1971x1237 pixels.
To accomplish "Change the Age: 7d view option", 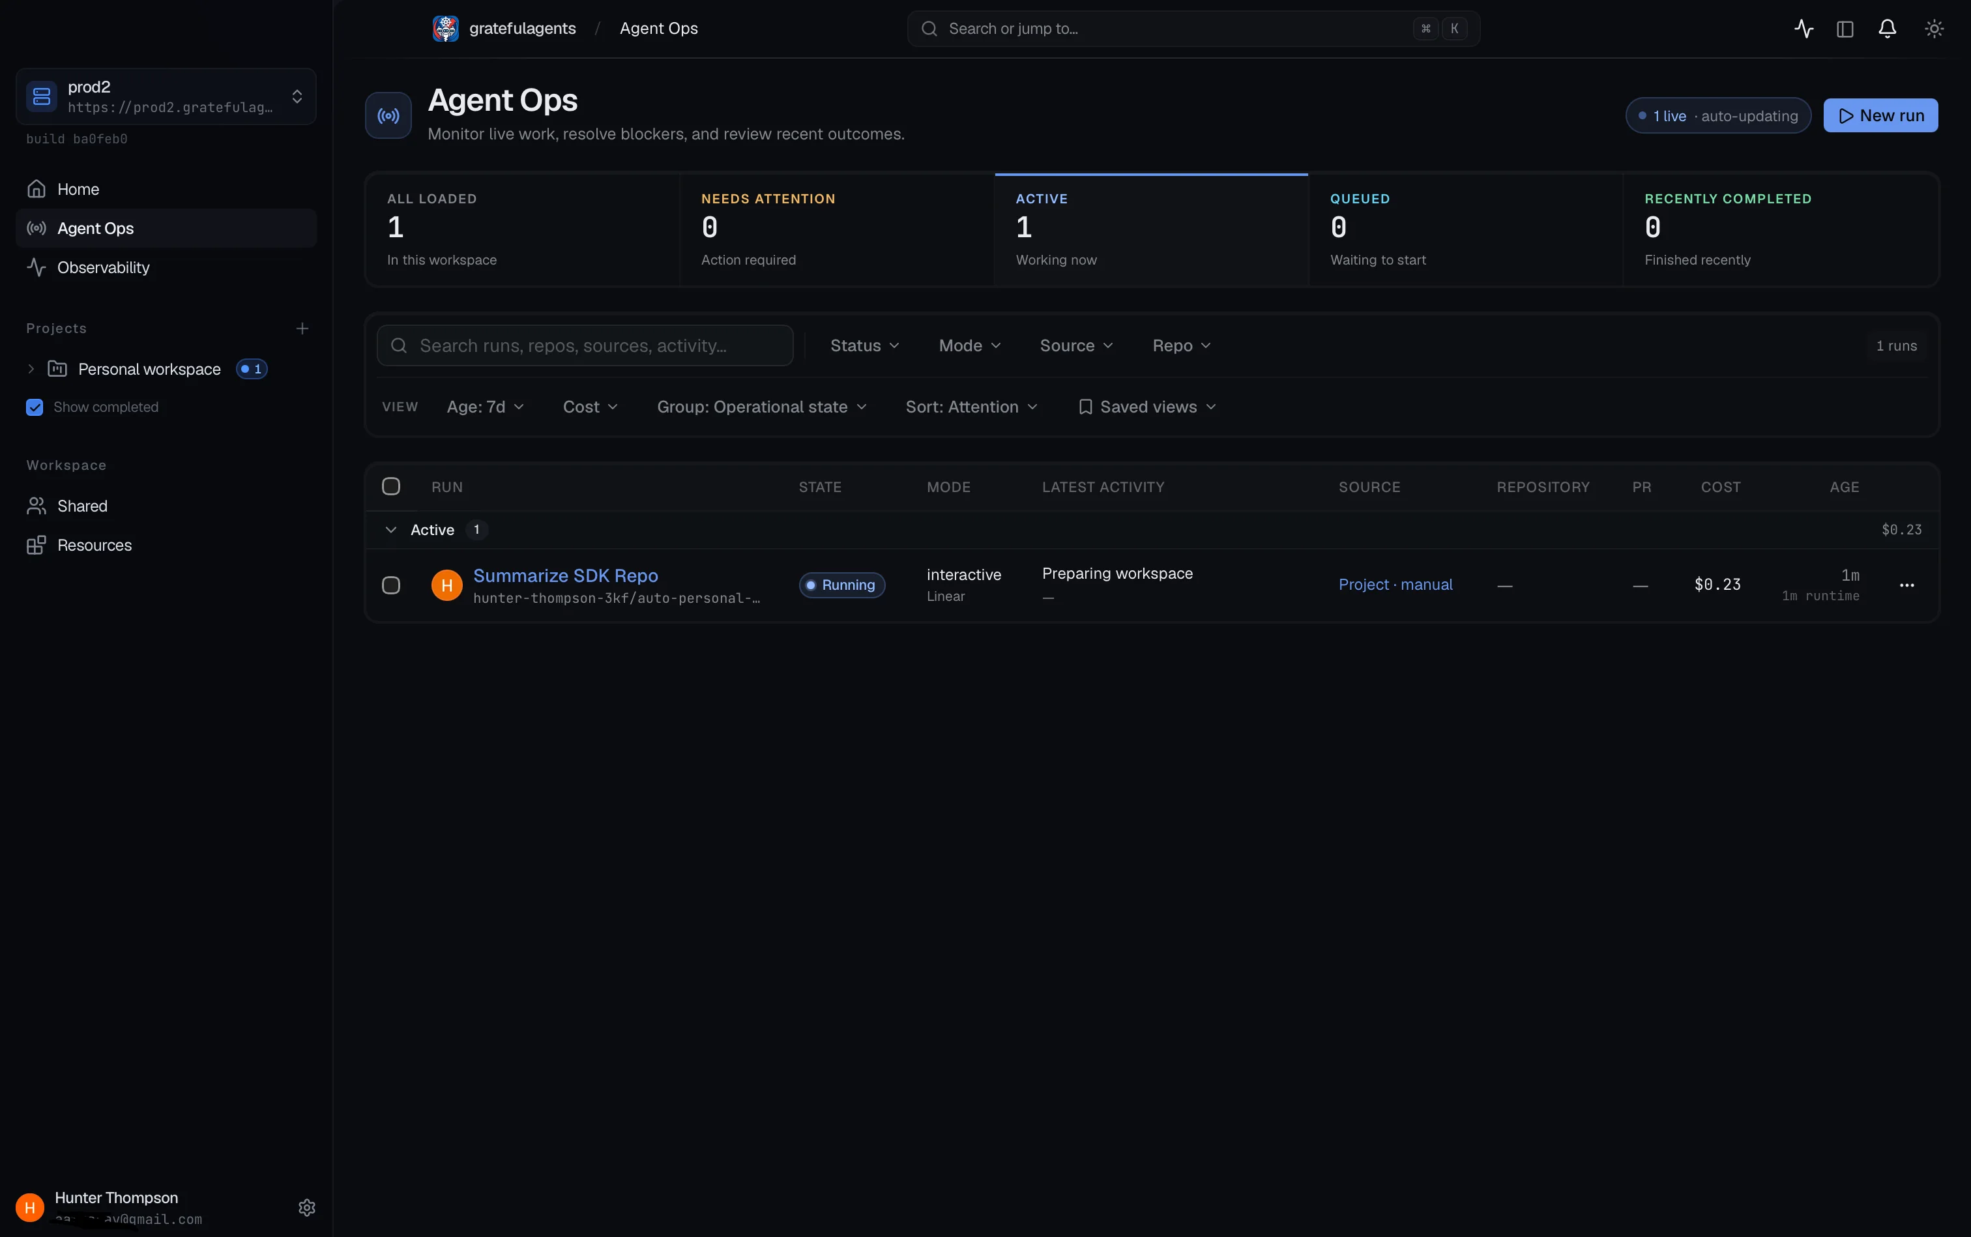I will pos(485,407).
